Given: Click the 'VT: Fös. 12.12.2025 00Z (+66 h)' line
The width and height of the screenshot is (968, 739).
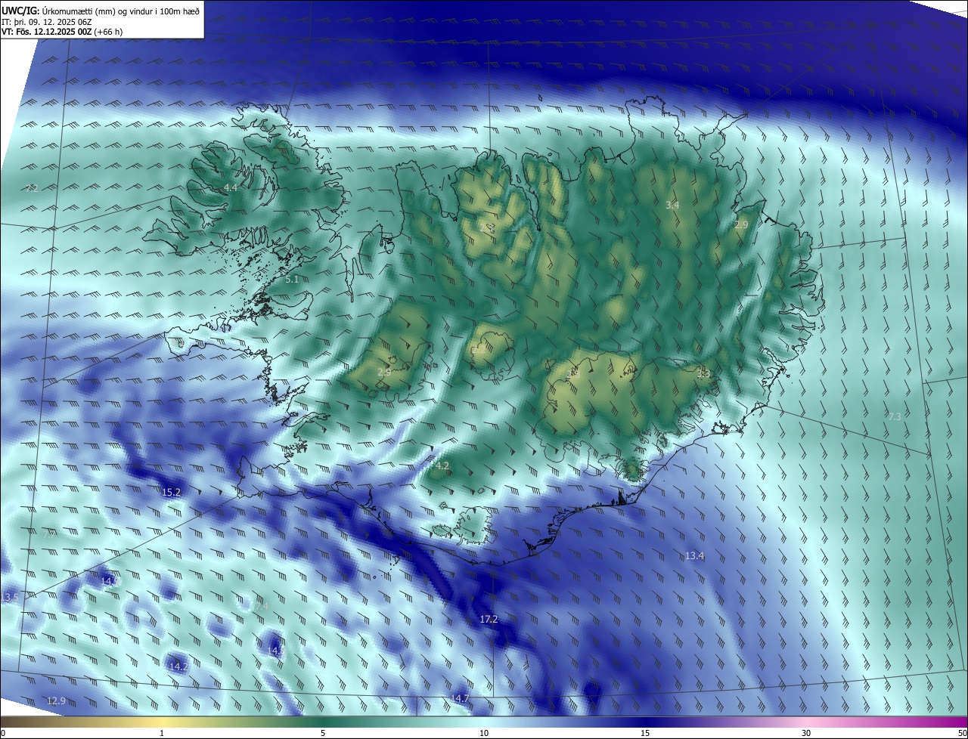Looking at the screenshot, I should click(62, 32).
